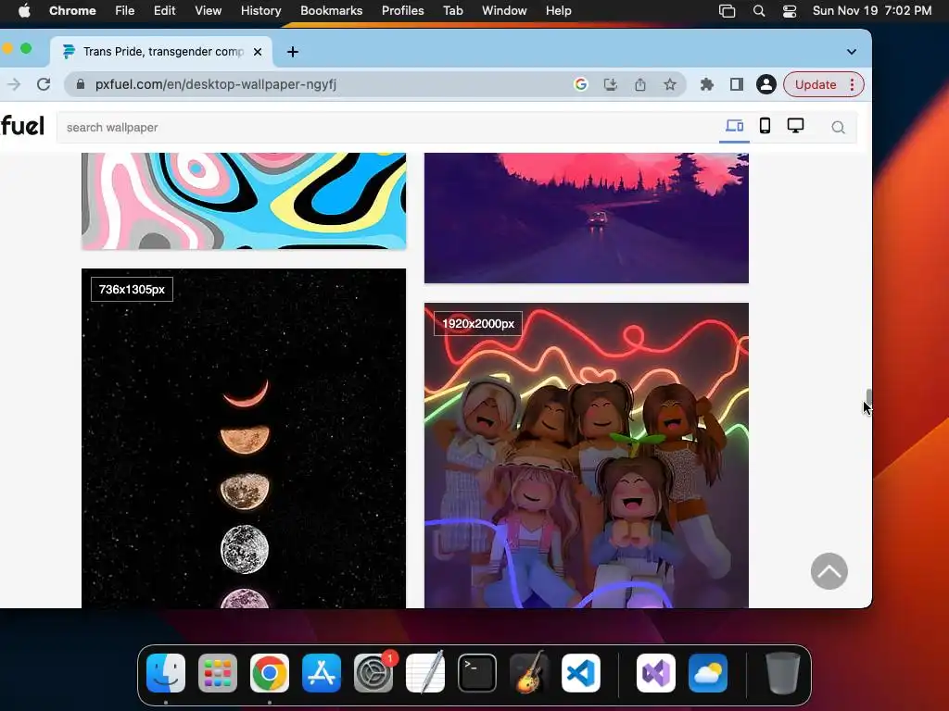Click the search magnifier icon
949x711 pixels.
[838, 128]
